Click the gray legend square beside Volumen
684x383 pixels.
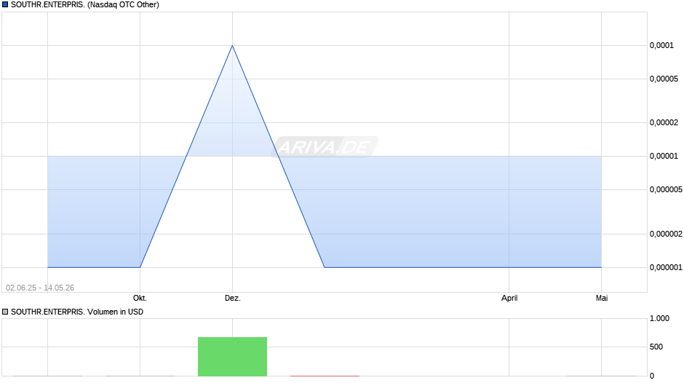point(5,312)
